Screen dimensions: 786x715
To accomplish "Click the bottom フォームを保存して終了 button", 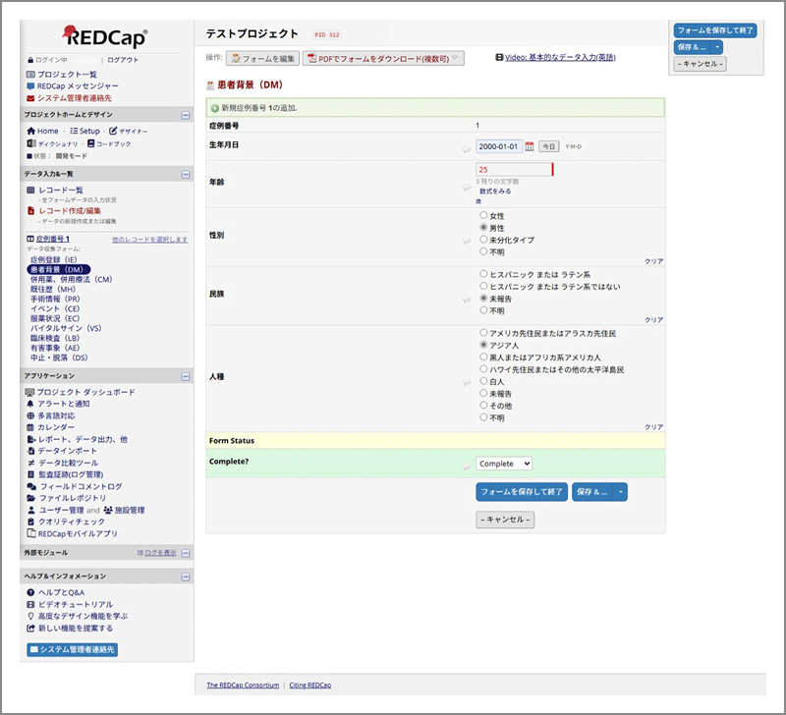I will coord(521,491).
